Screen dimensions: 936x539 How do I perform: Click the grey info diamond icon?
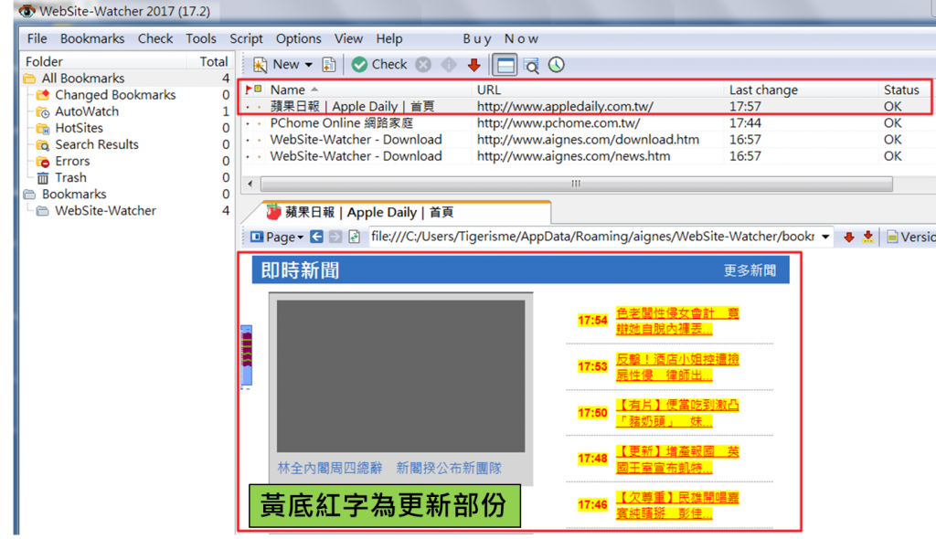[x=448, y=65]
